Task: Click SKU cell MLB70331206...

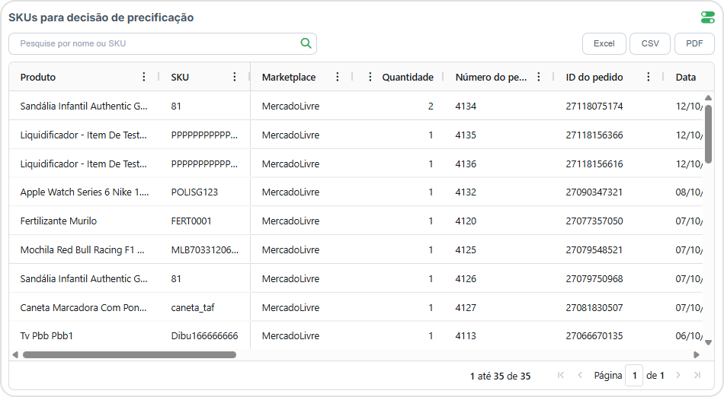Action: point(204,249)
